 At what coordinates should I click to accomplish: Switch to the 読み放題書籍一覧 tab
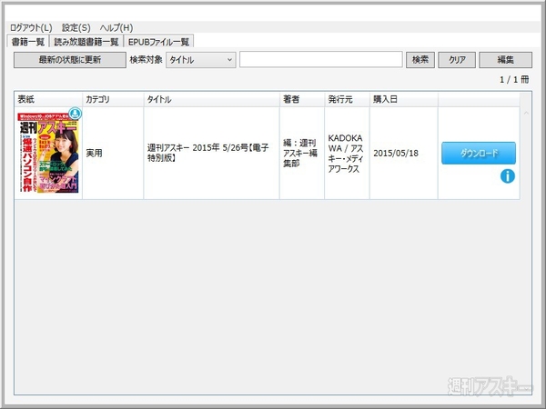click(86, 42)
